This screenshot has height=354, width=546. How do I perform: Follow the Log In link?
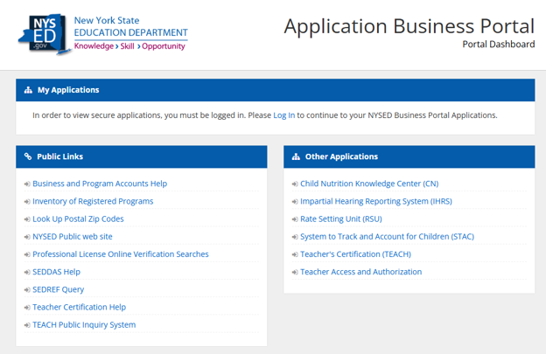(283, 115)
